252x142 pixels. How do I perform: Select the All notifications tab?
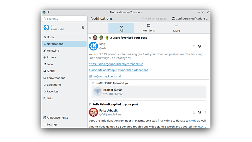(121, 28)
